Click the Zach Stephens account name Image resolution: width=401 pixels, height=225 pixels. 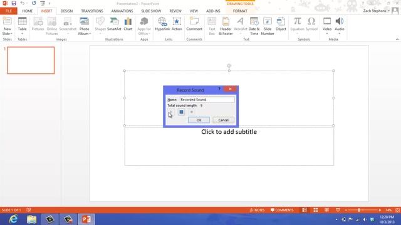point(375,11)
